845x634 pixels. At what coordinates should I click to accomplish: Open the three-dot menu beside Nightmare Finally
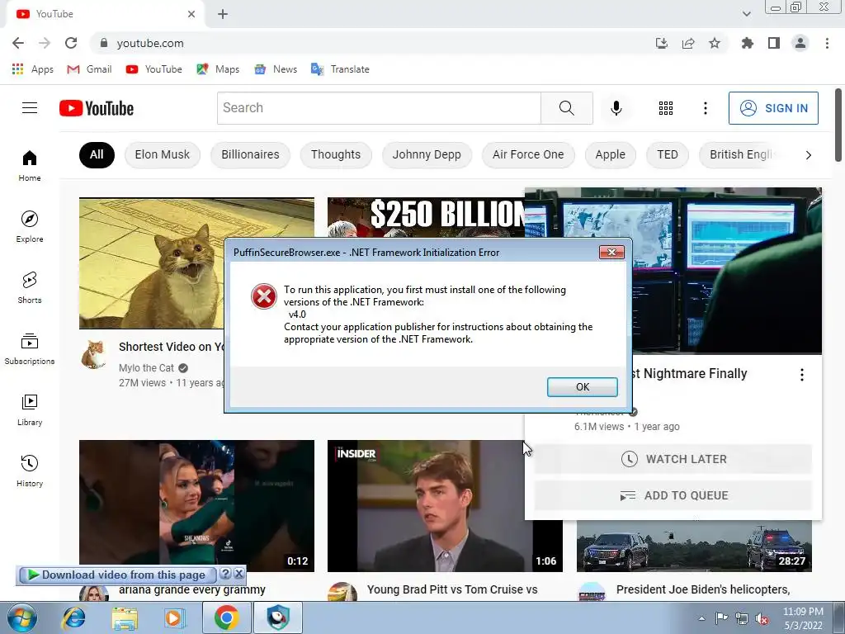[802, 375]
